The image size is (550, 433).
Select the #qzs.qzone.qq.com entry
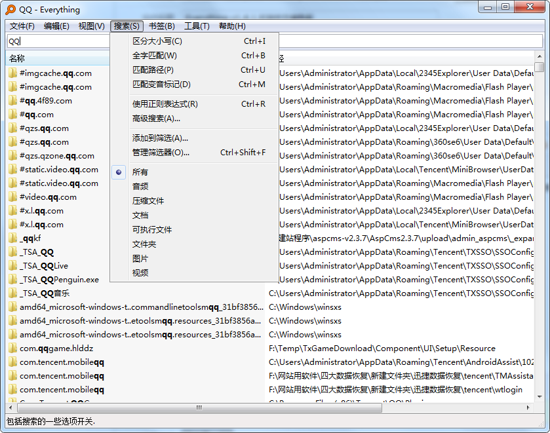pos(57,156)
